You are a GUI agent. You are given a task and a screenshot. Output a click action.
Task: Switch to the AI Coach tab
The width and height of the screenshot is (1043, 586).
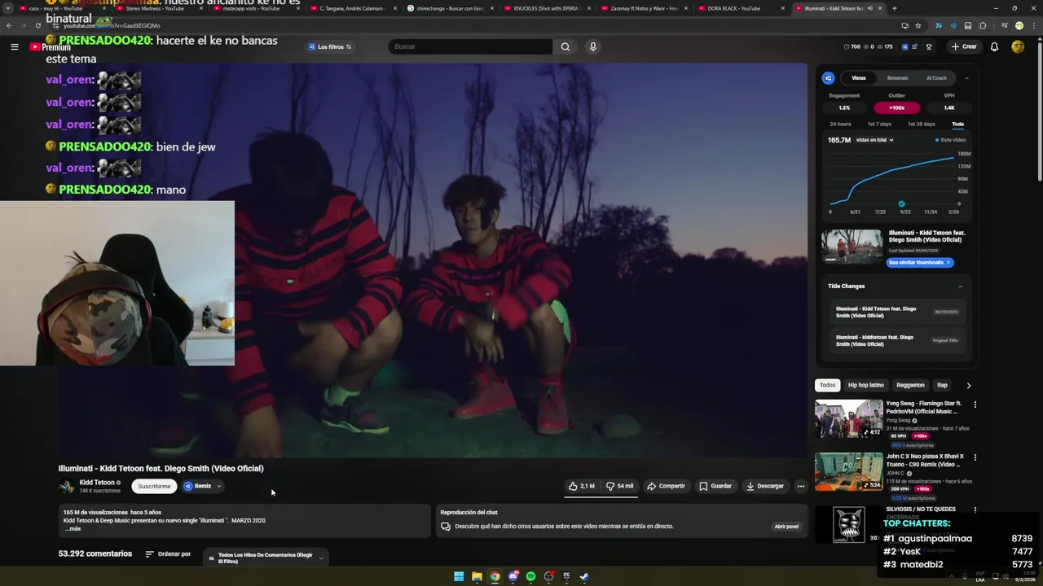936,78
